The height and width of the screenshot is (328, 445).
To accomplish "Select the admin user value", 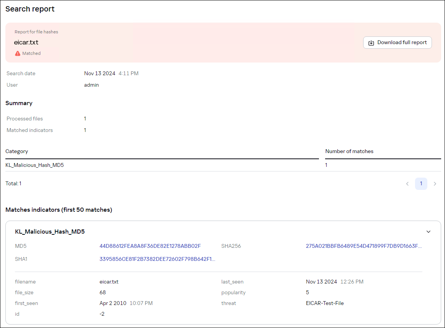I will tap(91, 85).
